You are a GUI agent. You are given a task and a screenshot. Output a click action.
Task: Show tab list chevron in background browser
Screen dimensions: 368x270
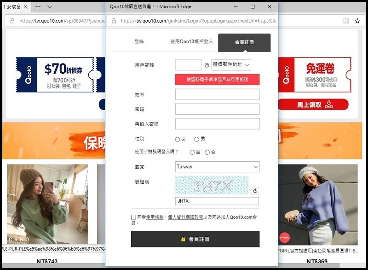click(x=50, y=7)
